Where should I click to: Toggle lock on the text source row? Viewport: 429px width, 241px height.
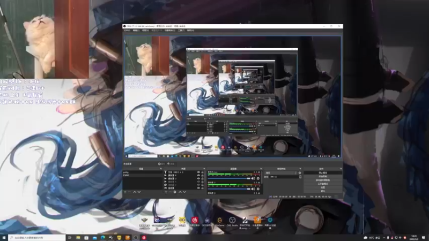coord(203,172)
